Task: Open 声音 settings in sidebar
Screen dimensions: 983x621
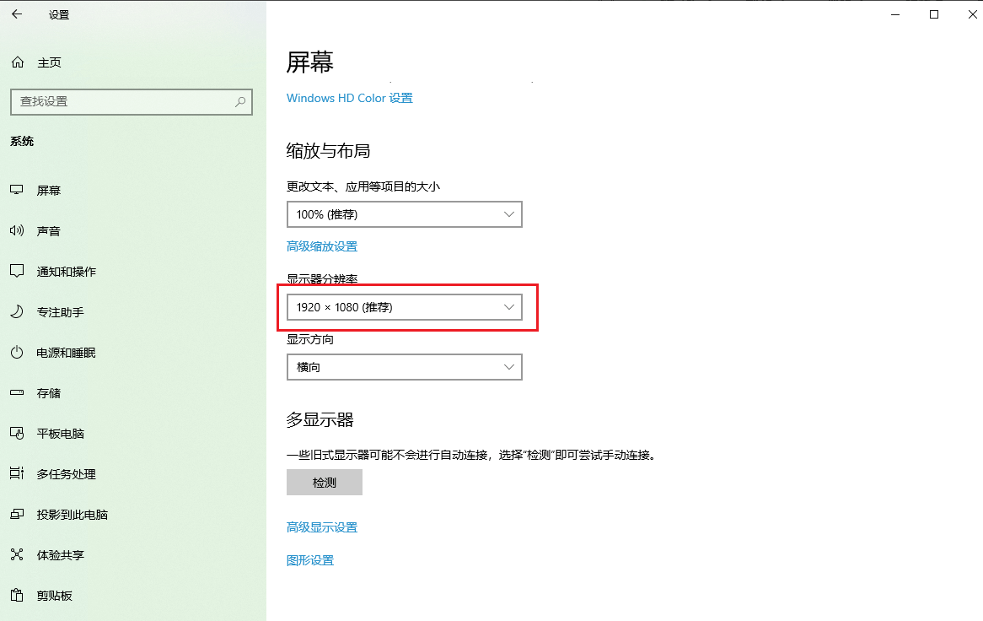Action: click(x=49, y=230)
